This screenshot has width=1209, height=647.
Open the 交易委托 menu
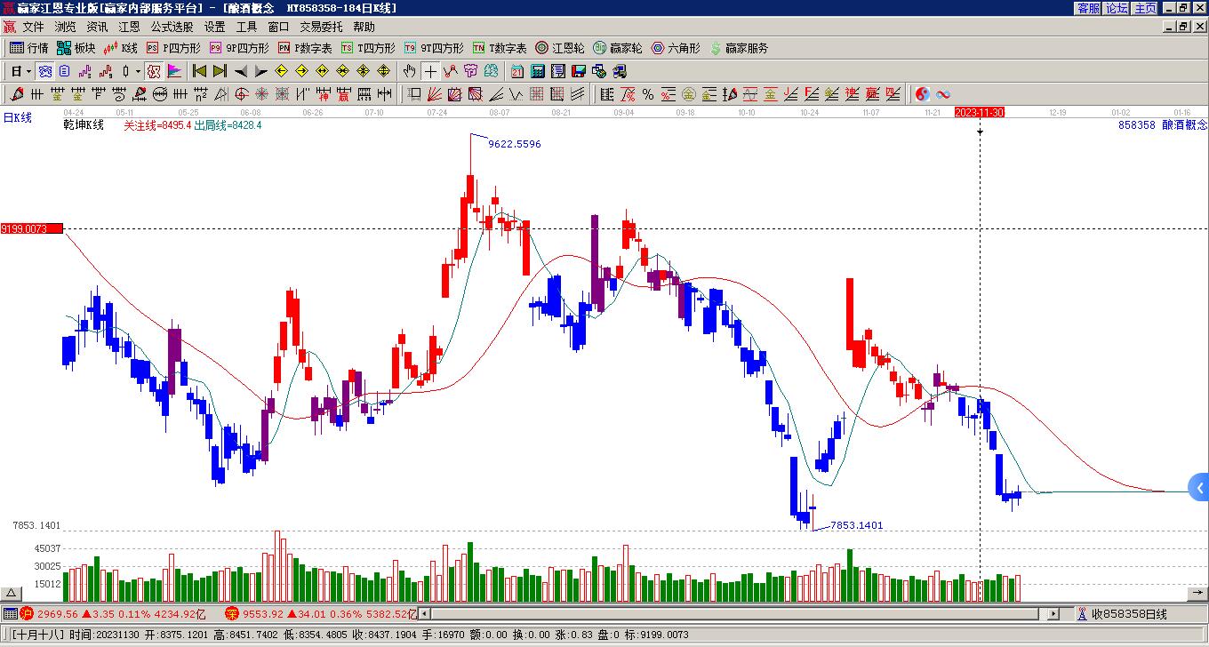pos(321,27)
